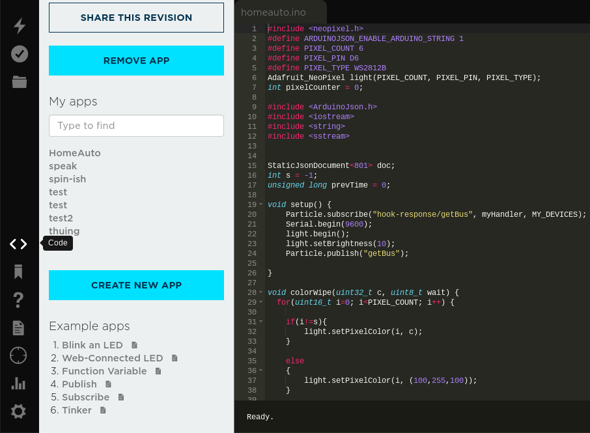
Task: Click "#include <ArduinoJson.h>" line
Action: click(x=322, y=107)
